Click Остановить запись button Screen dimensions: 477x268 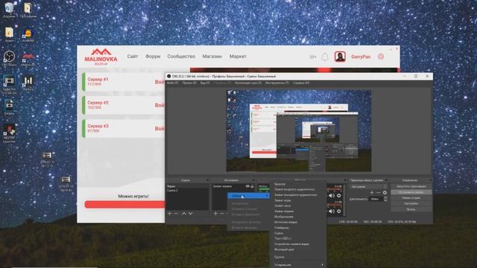pyautogui.click(x=411, y=192)
